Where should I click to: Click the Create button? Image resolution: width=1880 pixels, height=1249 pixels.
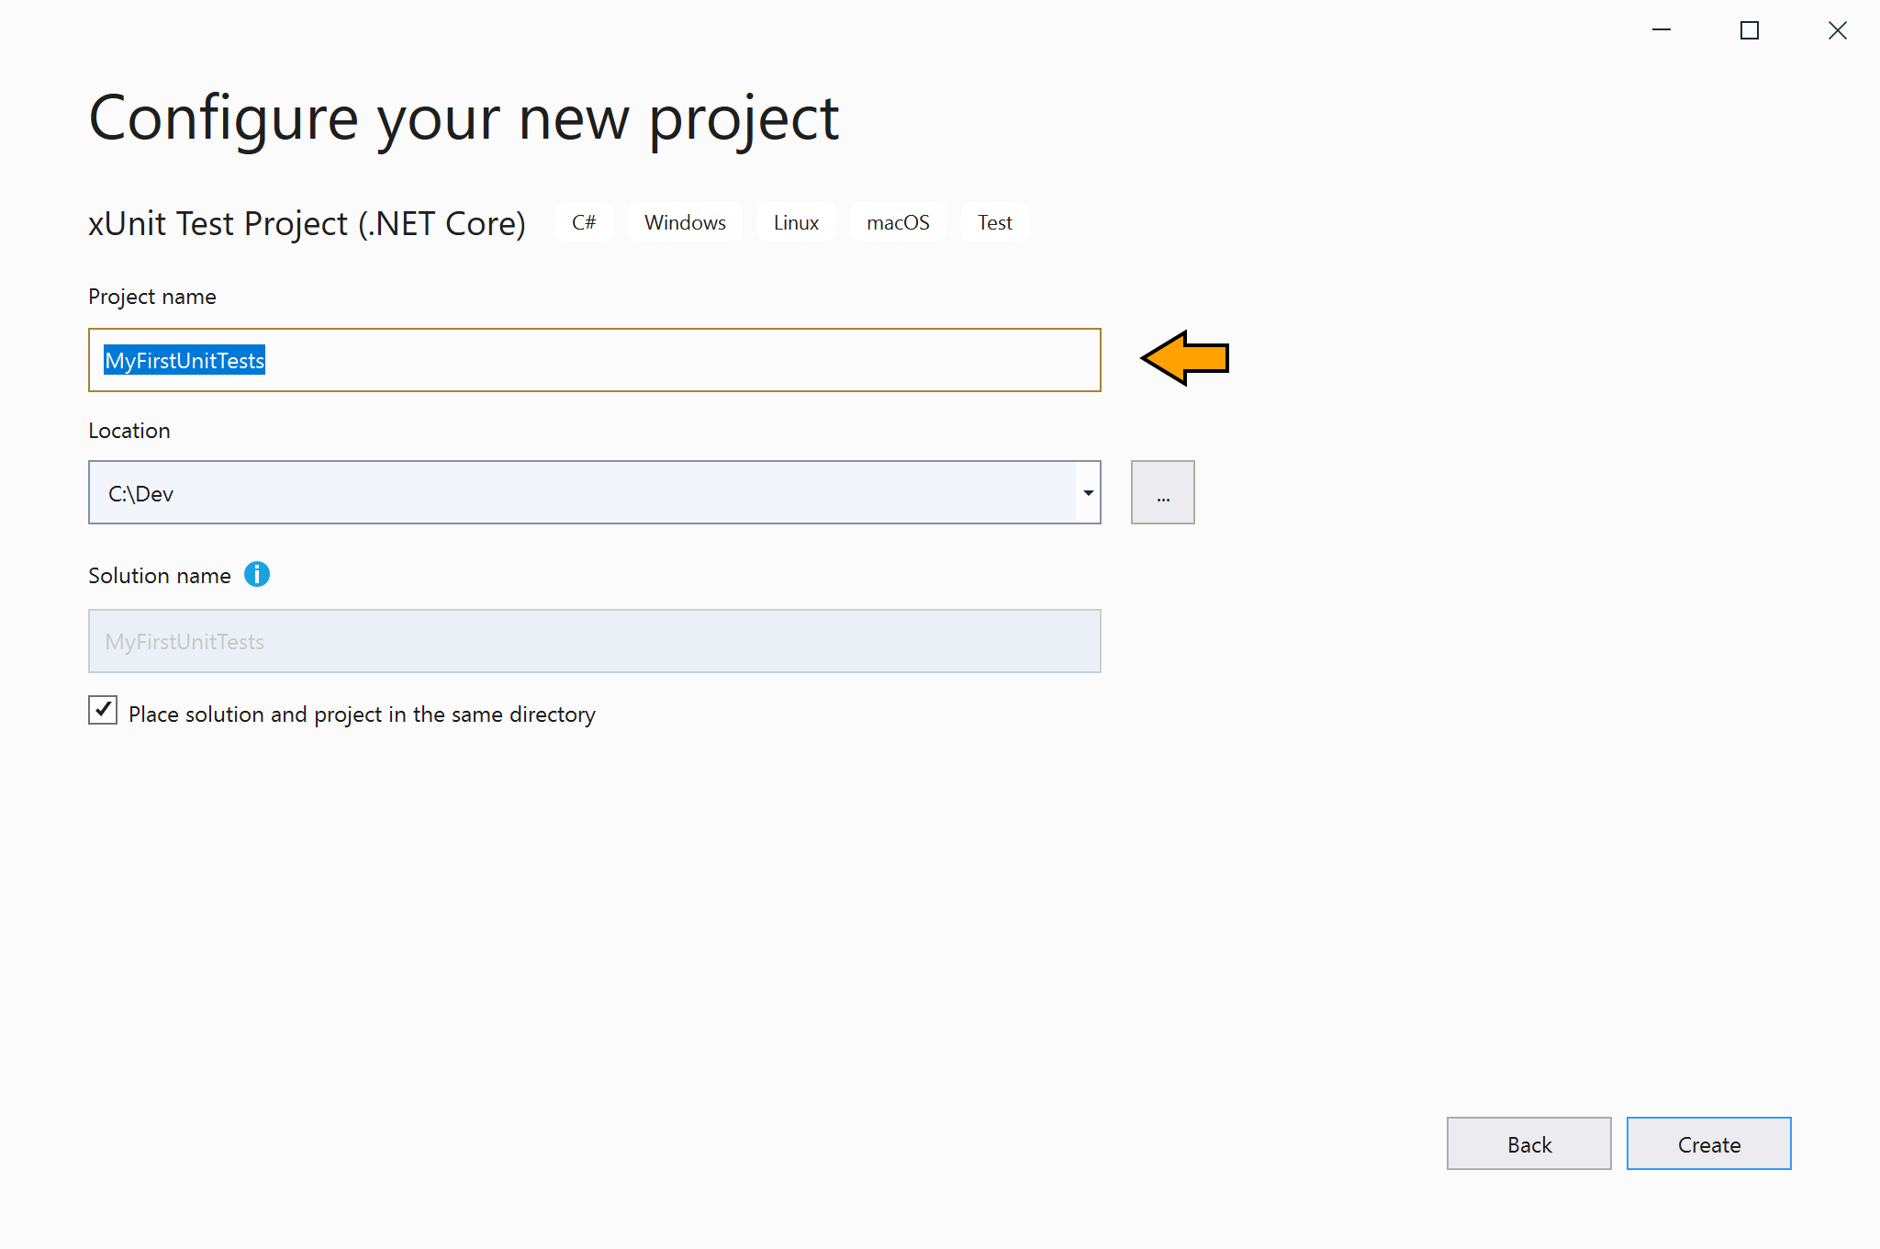click(x=1708, y=1143)
